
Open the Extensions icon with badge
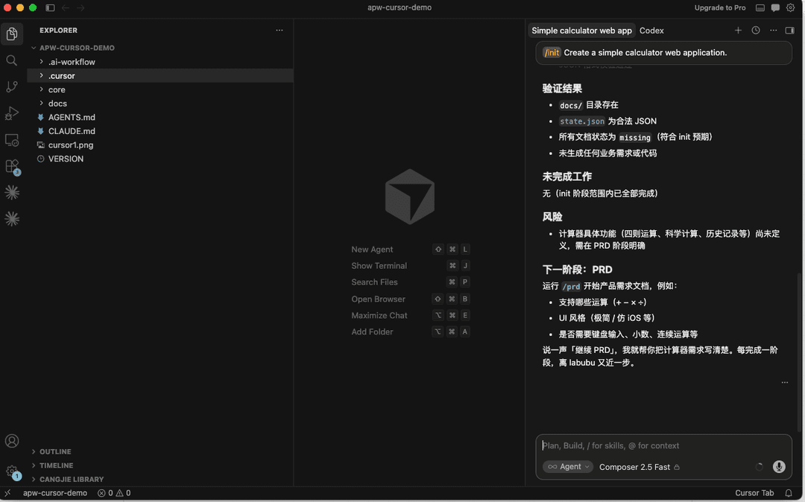(12, 167)
